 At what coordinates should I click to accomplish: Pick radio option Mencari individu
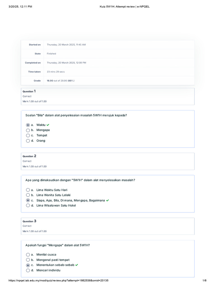click(x=28, y=270)
